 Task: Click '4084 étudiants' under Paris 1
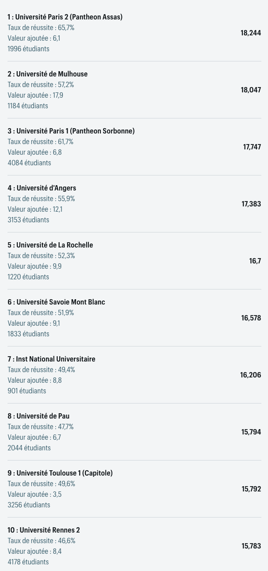click(29, 163)
